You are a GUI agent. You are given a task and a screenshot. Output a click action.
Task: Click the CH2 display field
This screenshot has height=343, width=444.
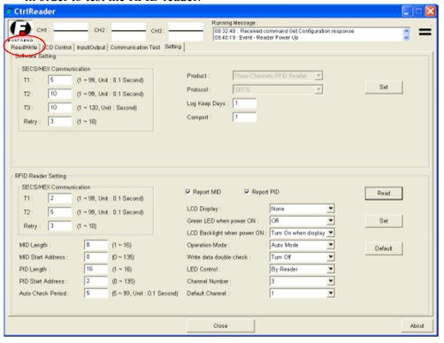pyautogui.click(x=128, y=32)
